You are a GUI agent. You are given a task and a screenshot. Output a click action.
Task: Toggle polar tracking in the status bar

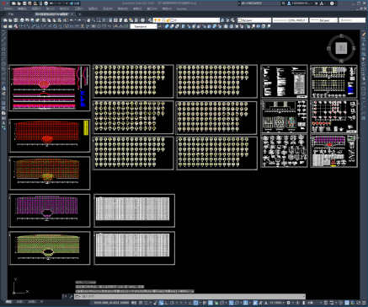click(x=172, y=303)
